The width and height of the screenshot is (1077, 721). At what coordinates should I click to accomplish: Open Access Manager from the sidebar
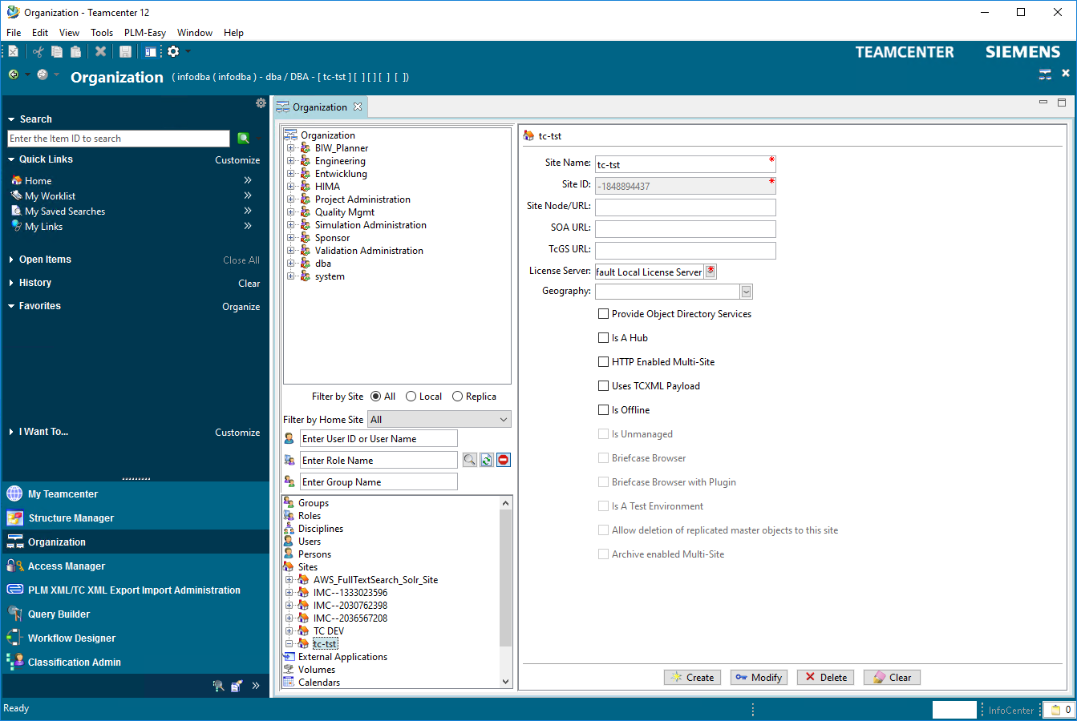point(66,566)
